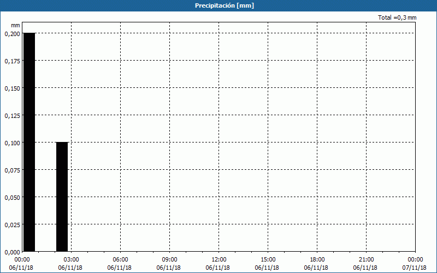Select the 0,200 mm precipitation bar at 00:00
This screenshot has width=437, height=273.
pyautogui.click(x=29, y=142)
